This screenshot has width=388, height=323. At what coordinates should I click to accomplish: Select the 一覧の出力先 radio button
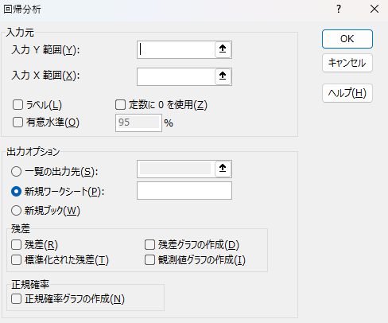(x=16, y=172)
